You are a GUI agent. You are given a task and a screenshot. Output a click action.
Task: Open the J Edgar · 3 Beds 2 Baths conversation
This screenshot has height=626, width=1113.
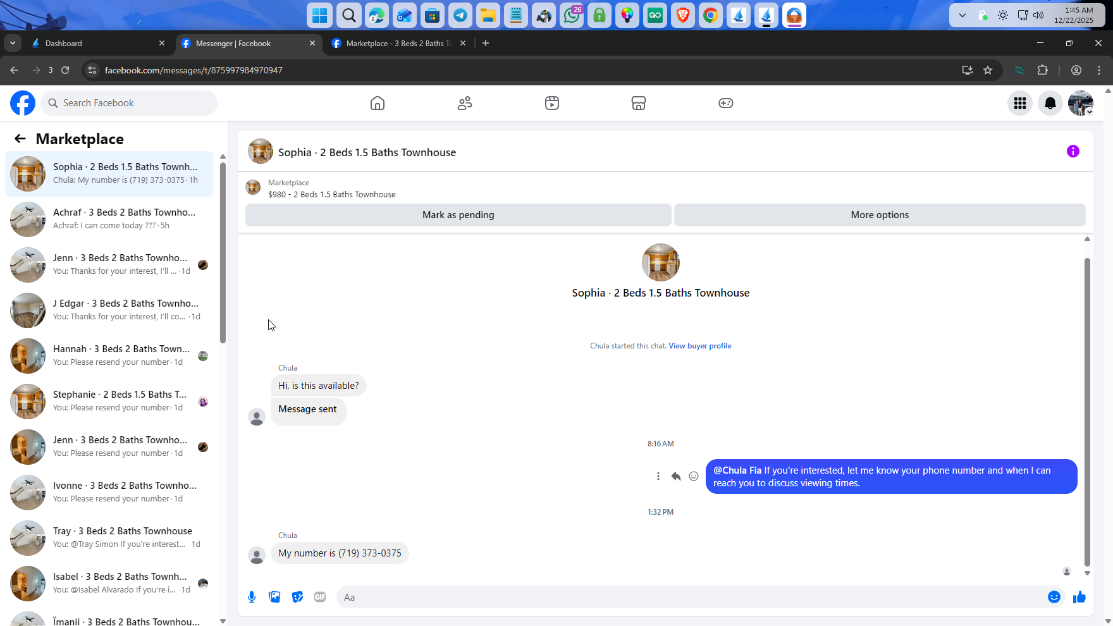109,310
